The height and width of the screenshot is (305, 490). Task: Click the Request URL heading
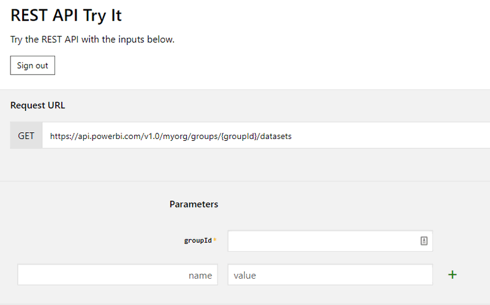pyautogui.click(x=37, y=105)
